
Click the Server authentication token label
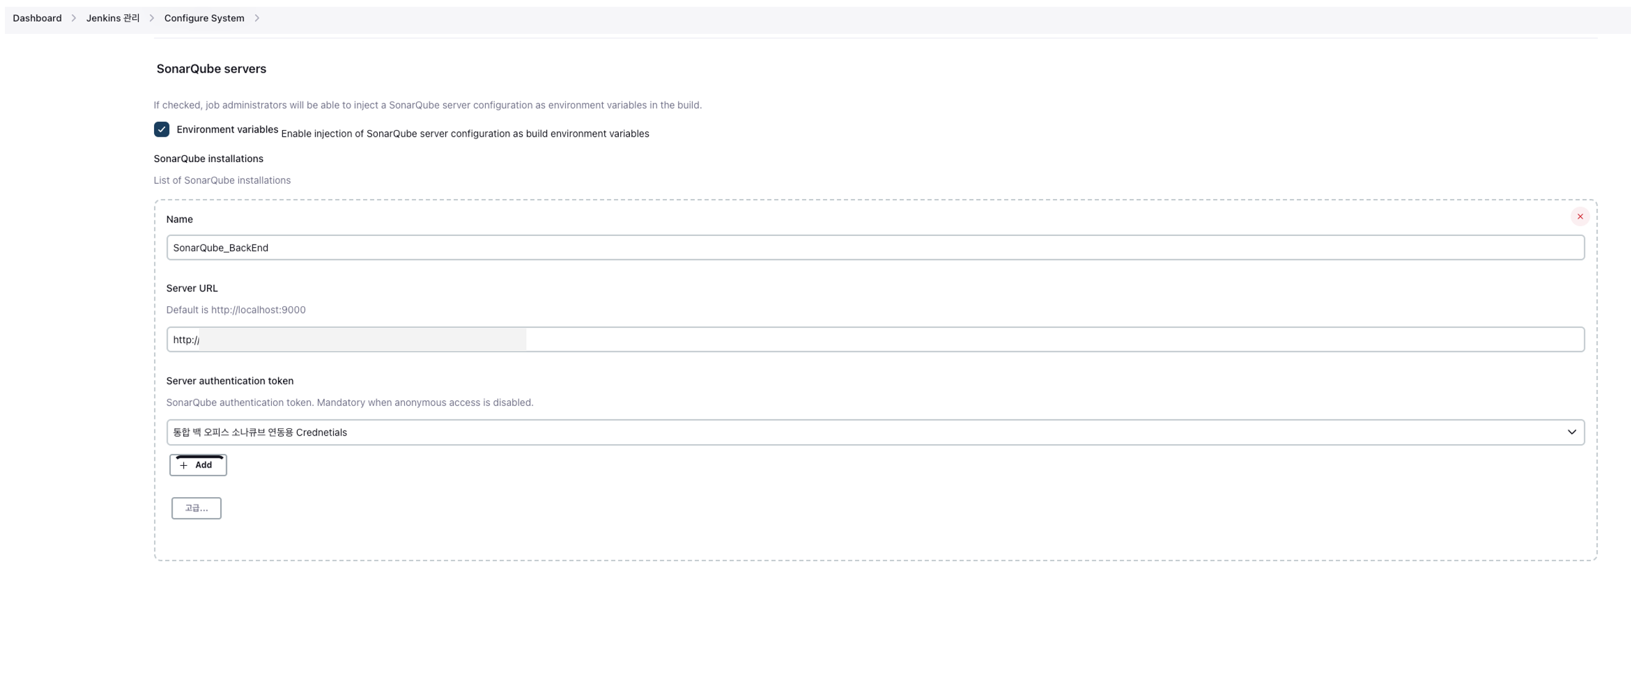click(x=229, y=381)
